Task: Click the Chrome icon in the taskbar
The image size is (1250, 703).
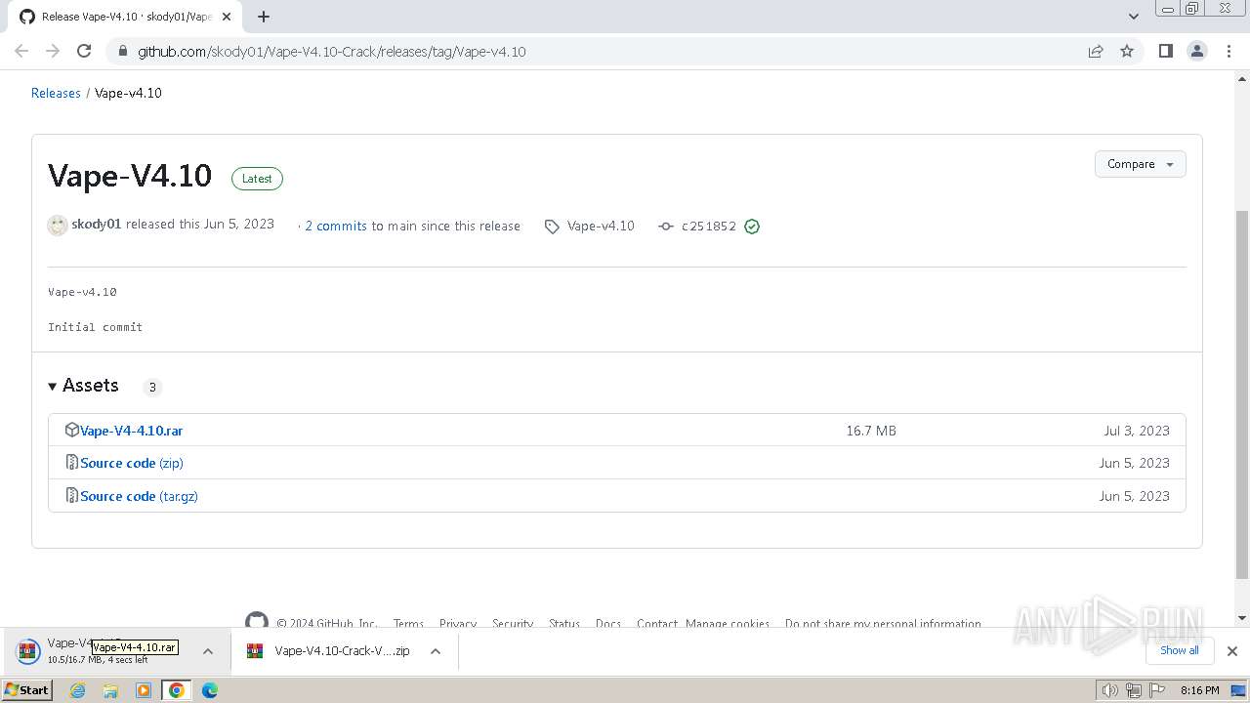Action: pos(176,690)
